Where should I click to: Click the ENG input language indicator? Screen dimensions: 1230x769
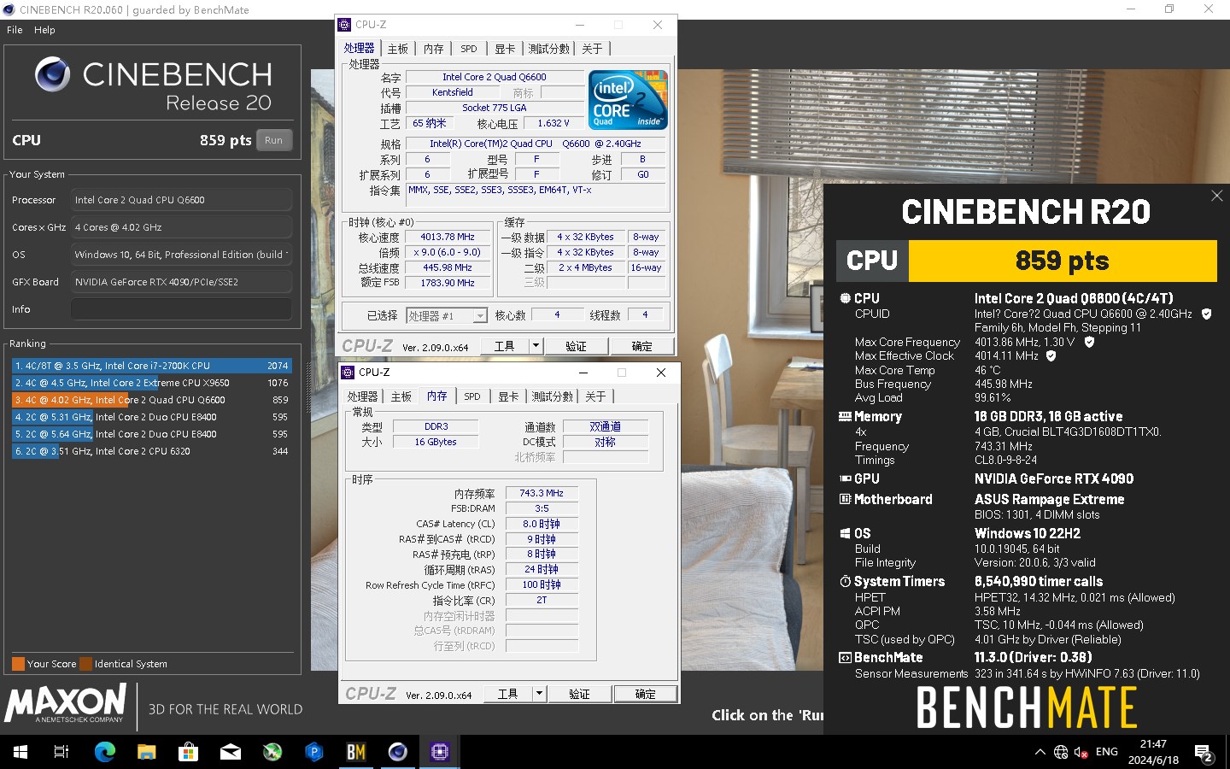(1107, 752)
